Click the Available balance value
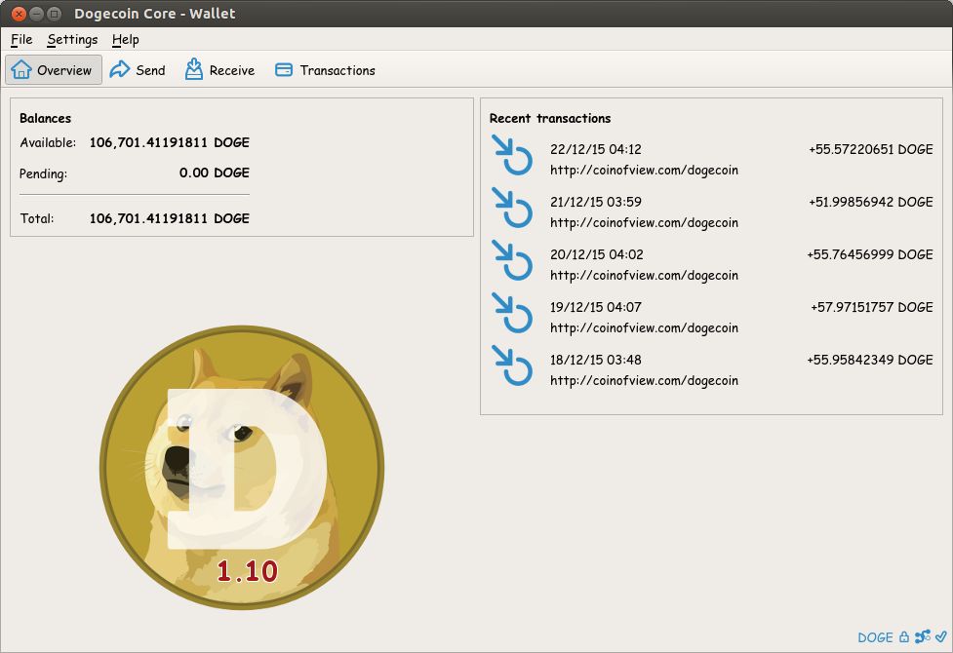Viewport: 953px width, 653px height. coord(170,142)
